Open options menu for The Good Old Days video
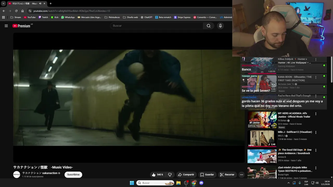Image resolution: width=333 pixels, height=187 pixels. point(316,150)
